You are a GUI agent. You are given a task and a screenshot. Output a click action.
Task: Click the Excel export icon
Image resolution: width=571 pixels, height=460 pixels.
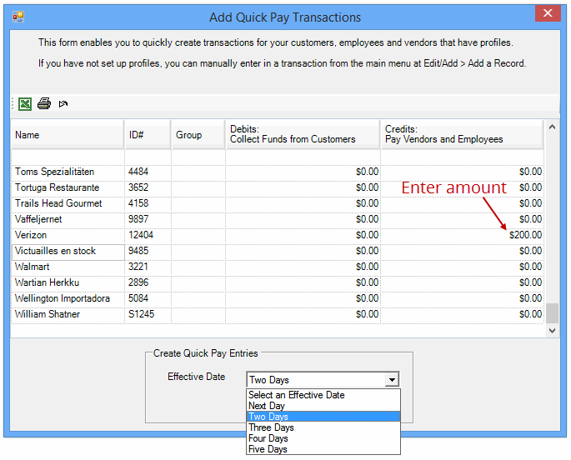coord(25,104)
